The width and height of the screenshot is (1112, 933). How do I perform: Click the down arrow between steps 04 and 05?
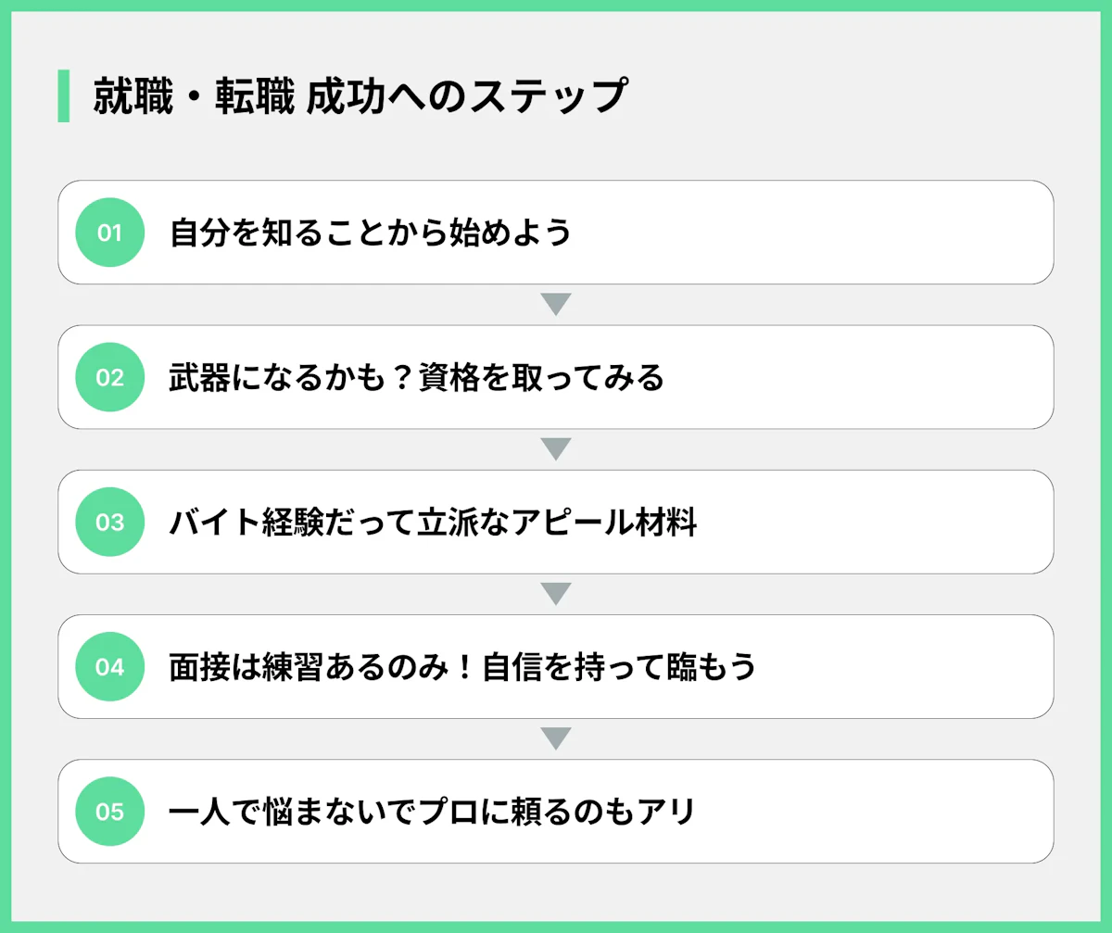555,738
